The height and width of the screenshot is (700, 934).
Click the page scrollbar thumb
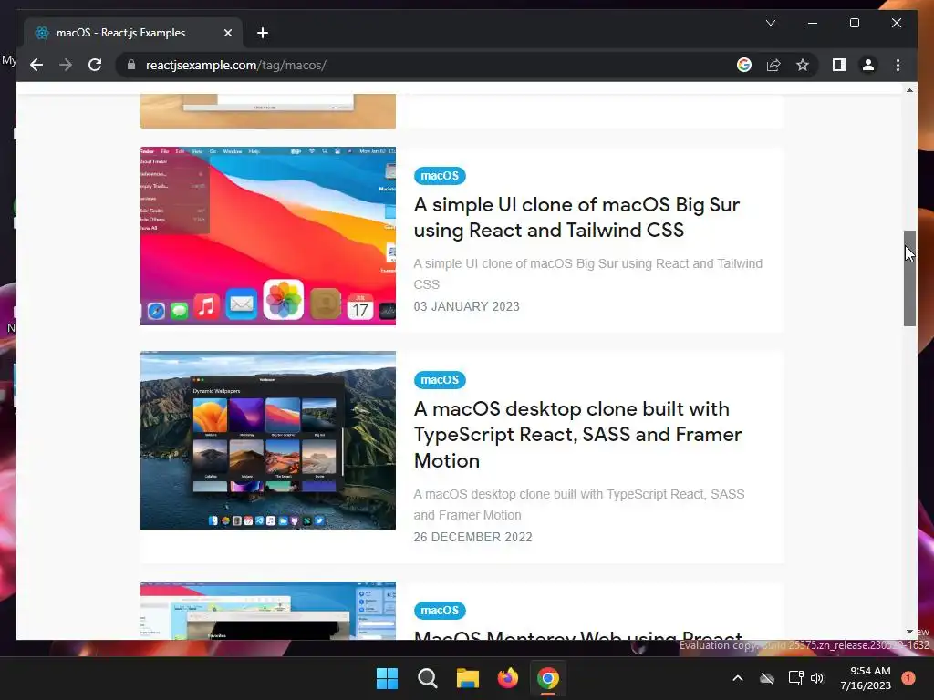coord(909,278)
